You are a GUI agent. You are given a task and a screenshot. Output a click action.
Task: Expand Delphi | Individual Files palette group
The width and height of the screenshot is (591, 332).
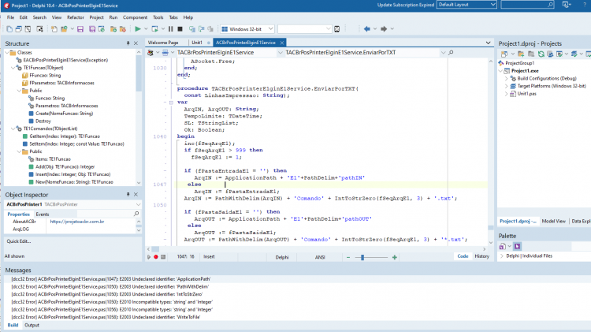tap(502, 256)
